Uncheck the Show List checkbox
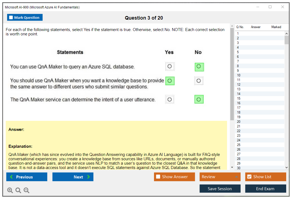Screen dimensions: 293x200 point(249,177)
